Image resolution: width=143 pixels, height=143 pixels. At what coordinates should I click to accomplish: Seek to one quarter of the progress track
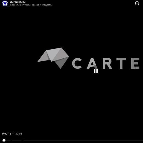[x=38, y=140]
